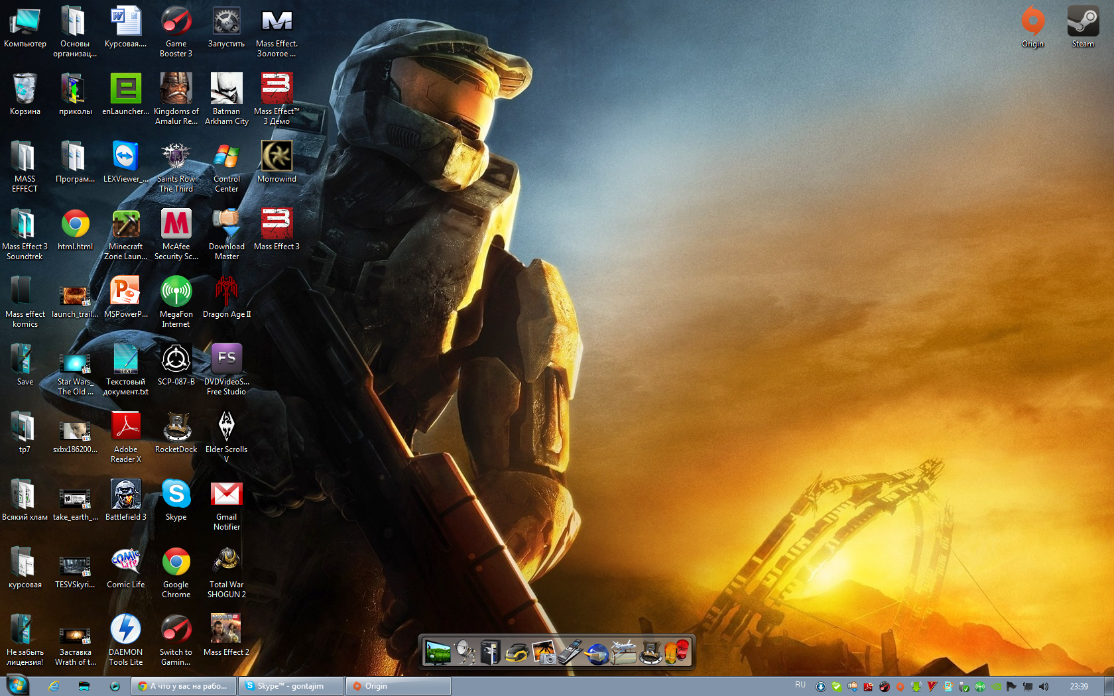
Task: Select the Battlefield 3 icon
Action: click(x=126, y=500)
